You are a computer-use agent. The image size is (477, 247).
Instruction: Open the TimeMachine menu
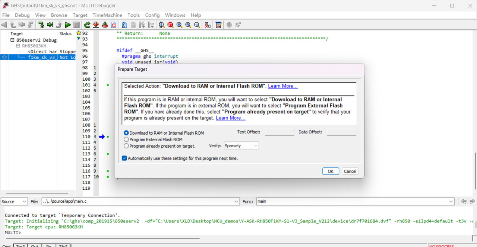(107, 15)
